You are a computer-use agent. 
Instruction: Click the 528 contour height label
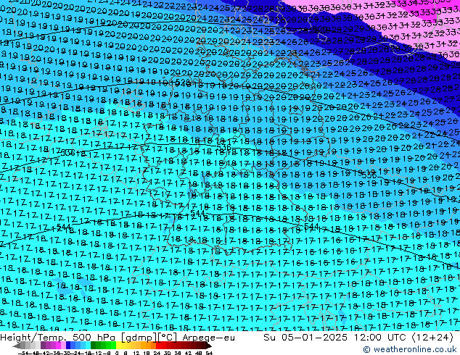tap(184, 81)
